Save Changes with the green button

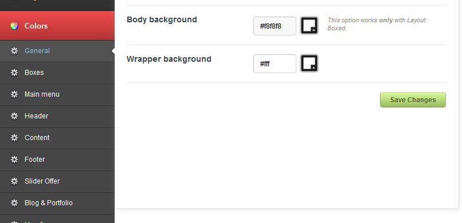click(413, 100)
